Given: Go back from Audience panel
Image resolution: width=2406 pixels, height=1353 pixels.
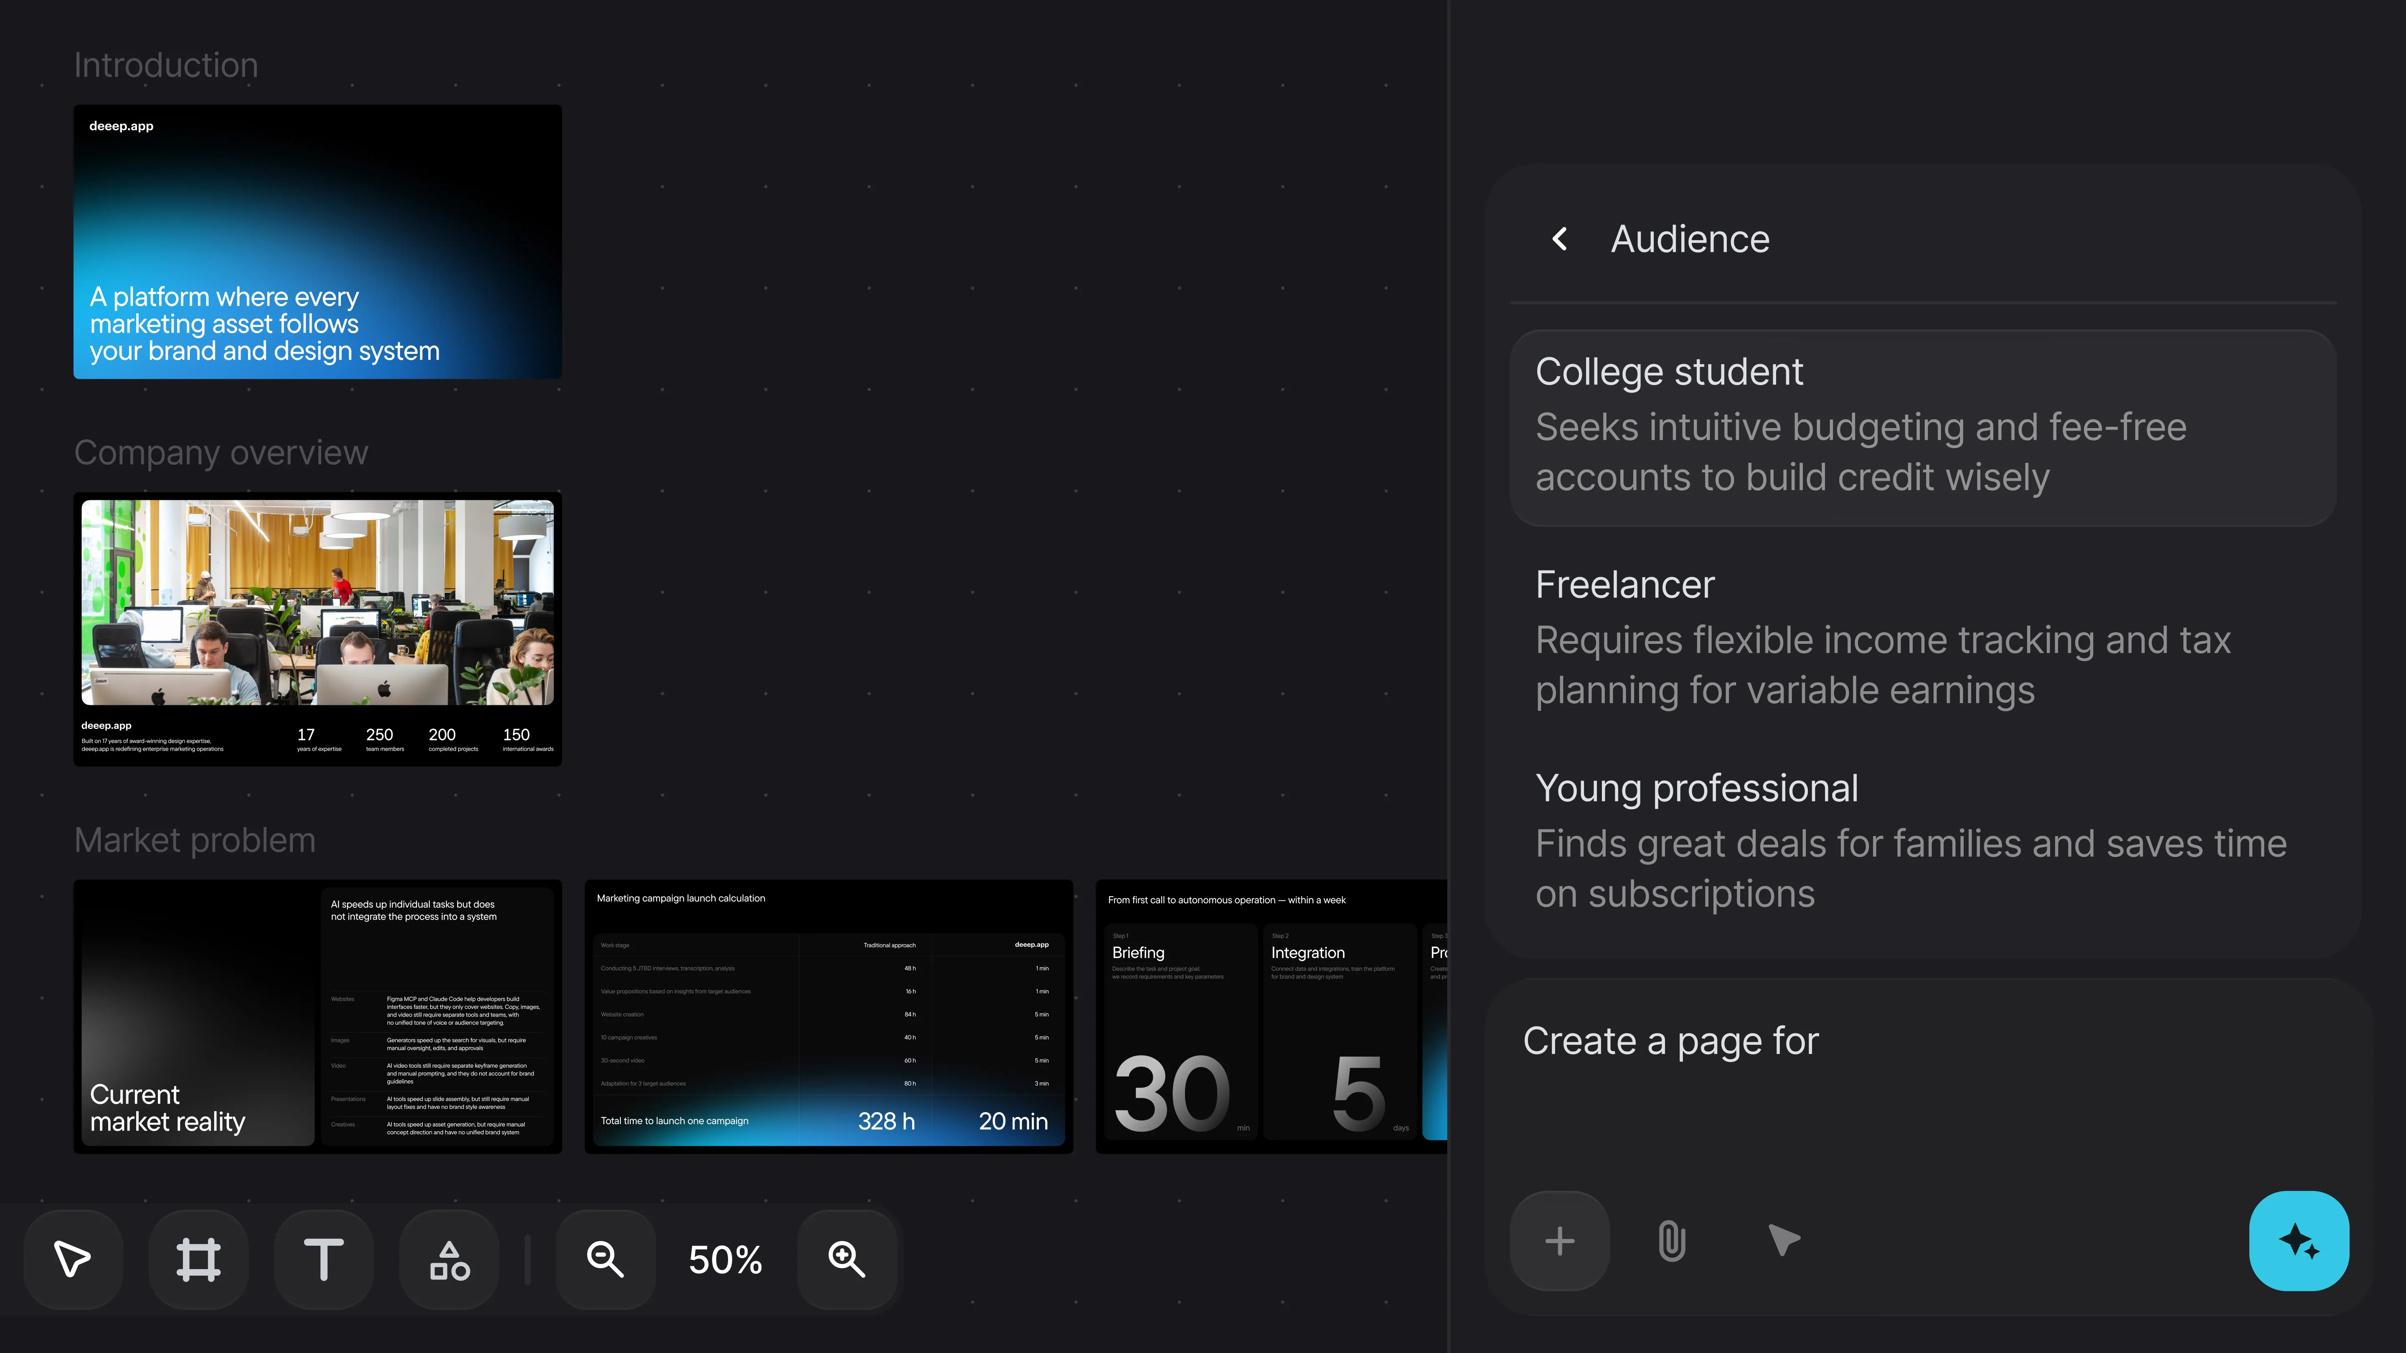Looking at the screenshot, I should [1560, 239].
